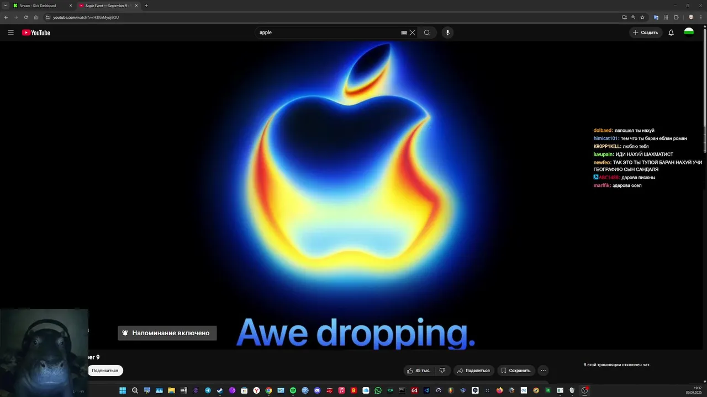Screen dimensions: 707x397
Task: Open OBS Studio from the taskbar
Action: coord(584,390)
